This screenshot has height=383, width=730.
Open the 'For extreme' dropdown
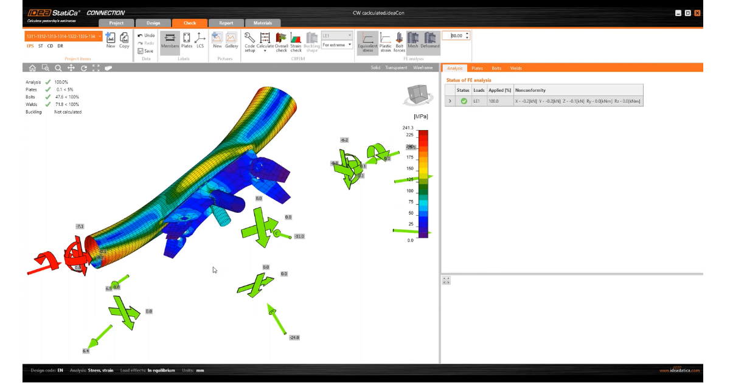(x=336, y=45)
